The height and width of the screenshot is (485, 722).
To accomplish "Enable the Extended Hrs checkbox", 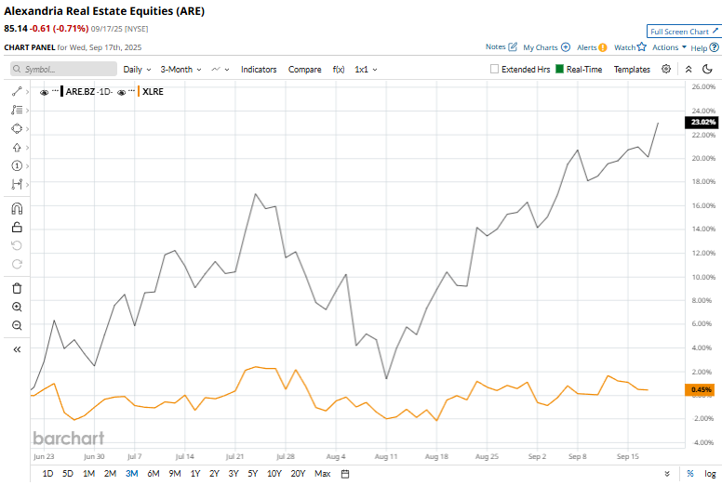I will [495, 69].
